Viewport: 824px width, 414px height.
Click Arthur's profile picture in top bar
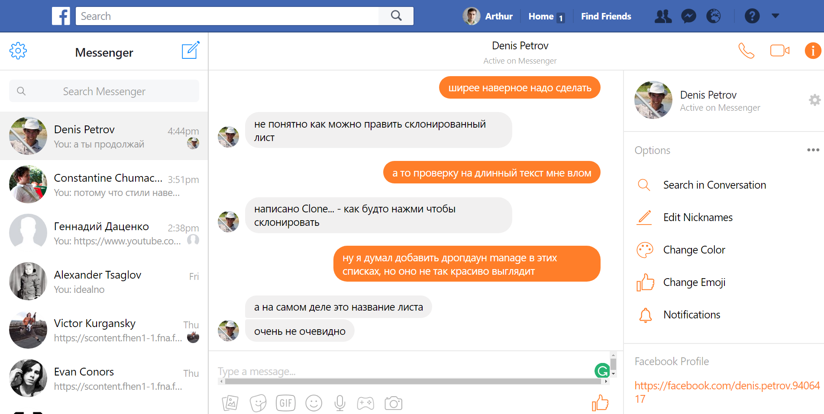coord(471,16)
